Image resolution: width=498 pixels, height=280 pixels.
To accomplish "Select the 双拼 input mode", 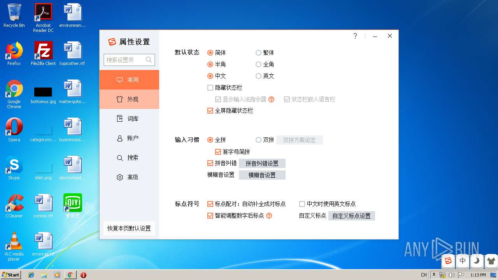I will 258,140.
